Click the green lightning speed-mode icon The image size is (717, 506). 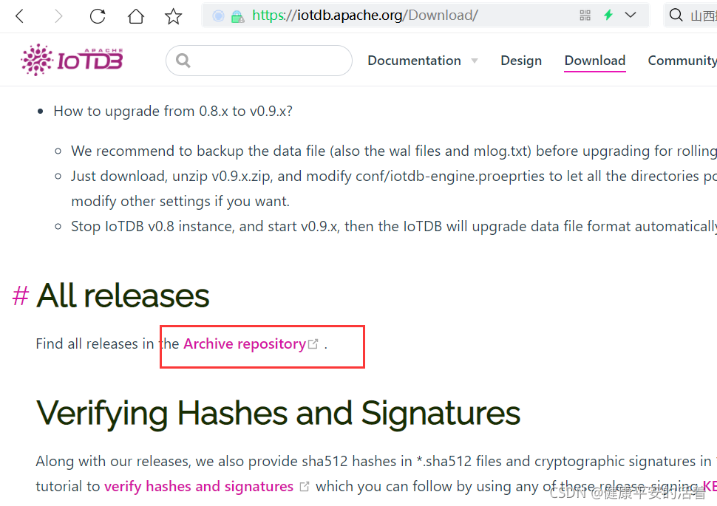coord(608,15)
